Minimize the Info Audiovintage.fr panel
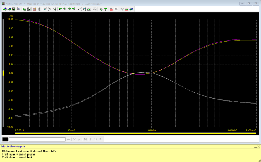Screen dimensions: 261x162 pyautogui.click(x=256, y=147)
